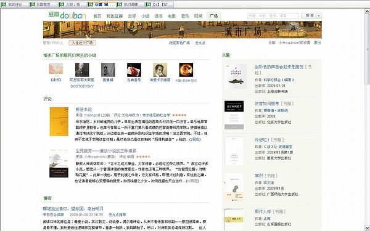Viewport: 370px width, 231px height.
Task: Open the 法官如何思考 title link
Action: coord(266,103)
